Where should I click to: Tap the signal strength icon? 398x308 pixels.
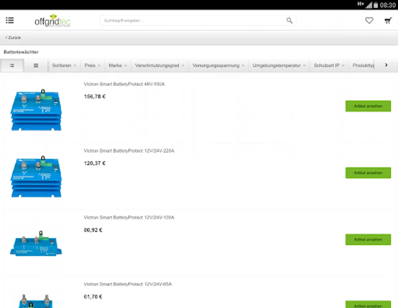point(369,5)
